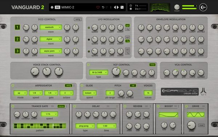The image size is (218, 137).
Task: Open oscillator 3 async pwm wave dropdown
Action: (51, 51)
